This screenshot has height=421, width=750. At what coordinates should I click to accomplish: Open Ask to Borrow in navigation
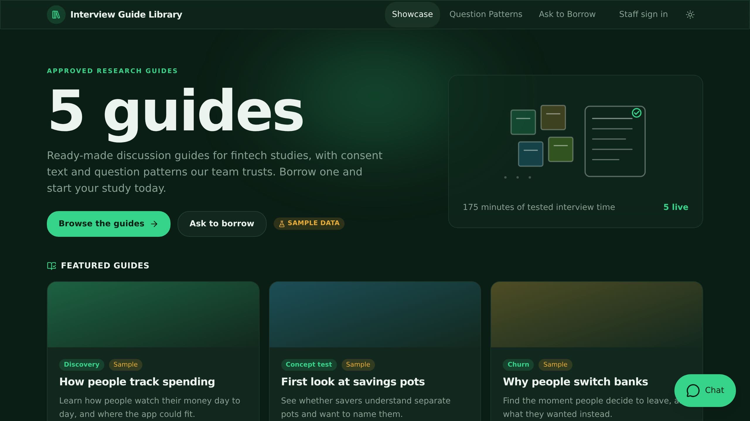tap(567, 14)
